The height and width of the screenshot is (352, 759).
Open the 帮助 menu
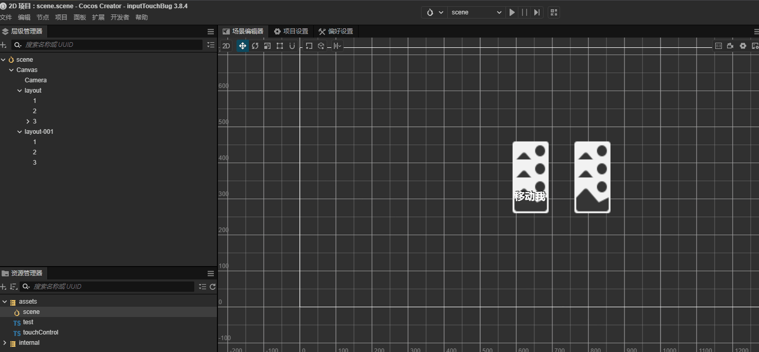(142, 17)
